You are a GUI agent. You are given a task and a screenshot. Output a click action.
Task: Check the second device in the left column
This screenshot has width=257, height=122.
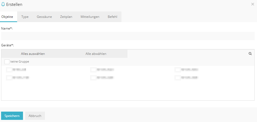pos(9,78)
